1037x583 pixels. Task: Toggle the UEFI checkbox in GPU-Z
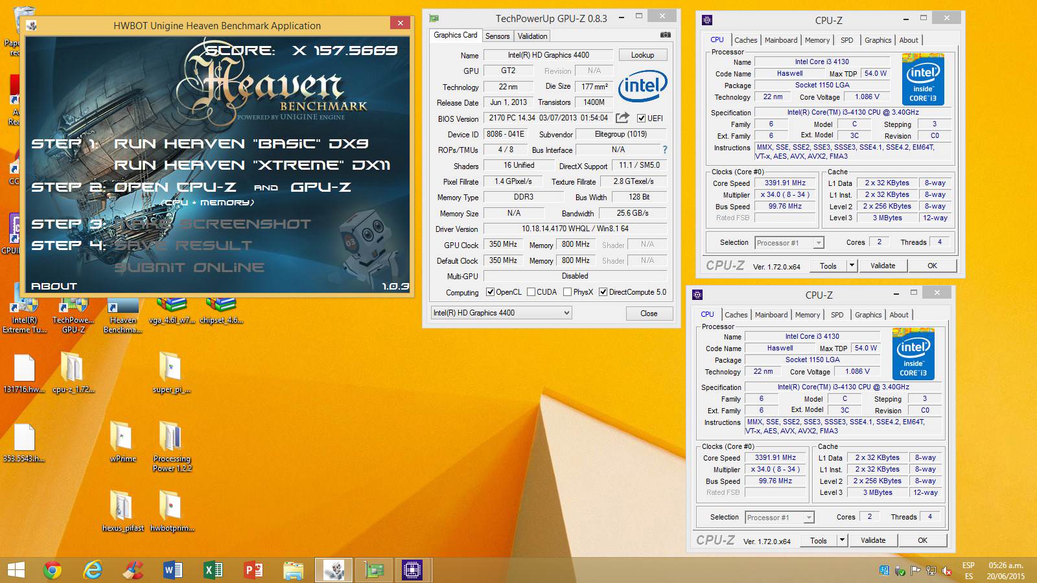point(641,118)
